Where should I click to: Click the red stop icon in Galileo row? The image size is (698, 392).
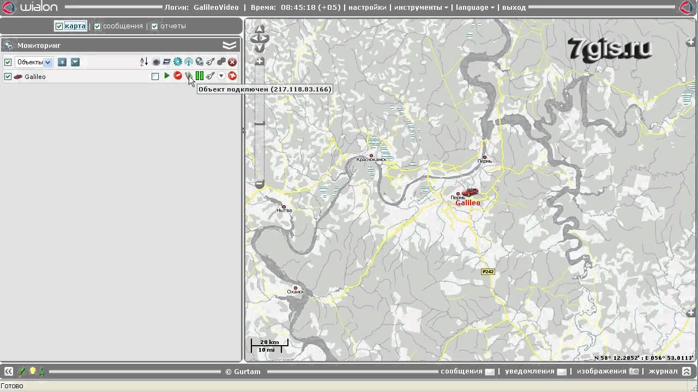pyautogui.click(x=177, y=76)
